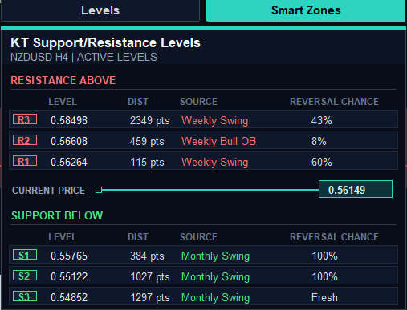Click the 60% reversal chance

pos(322,162)
